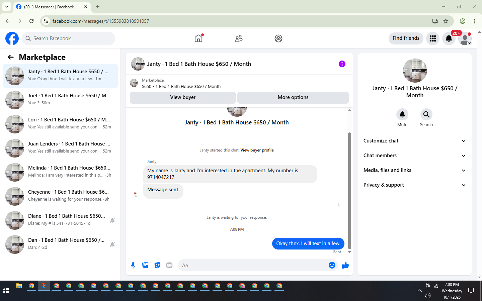482x301 pixels.
Task: Click the chat scrollbar
Action: coord(349,191)
